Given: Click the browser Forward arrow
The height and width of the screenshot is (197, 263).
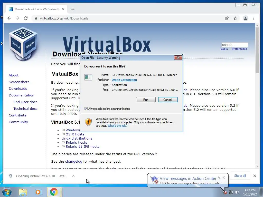Looking at the screenshot, I should click(17, 18).
